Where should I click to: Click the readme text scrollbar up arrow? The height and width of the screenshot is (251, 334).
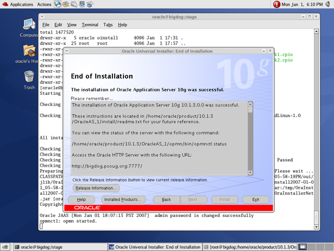coord(250,104)
